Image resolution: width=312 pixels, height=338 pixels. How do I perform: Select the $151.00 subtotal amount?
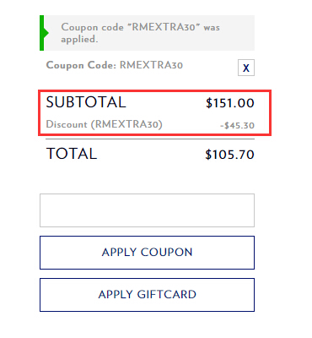pyautogui.click(x=230, y=103)
